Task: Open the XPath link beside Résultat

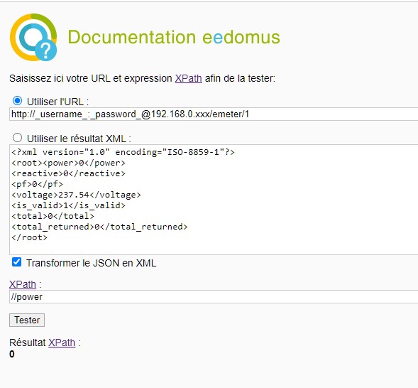Action: coord(62,343)
